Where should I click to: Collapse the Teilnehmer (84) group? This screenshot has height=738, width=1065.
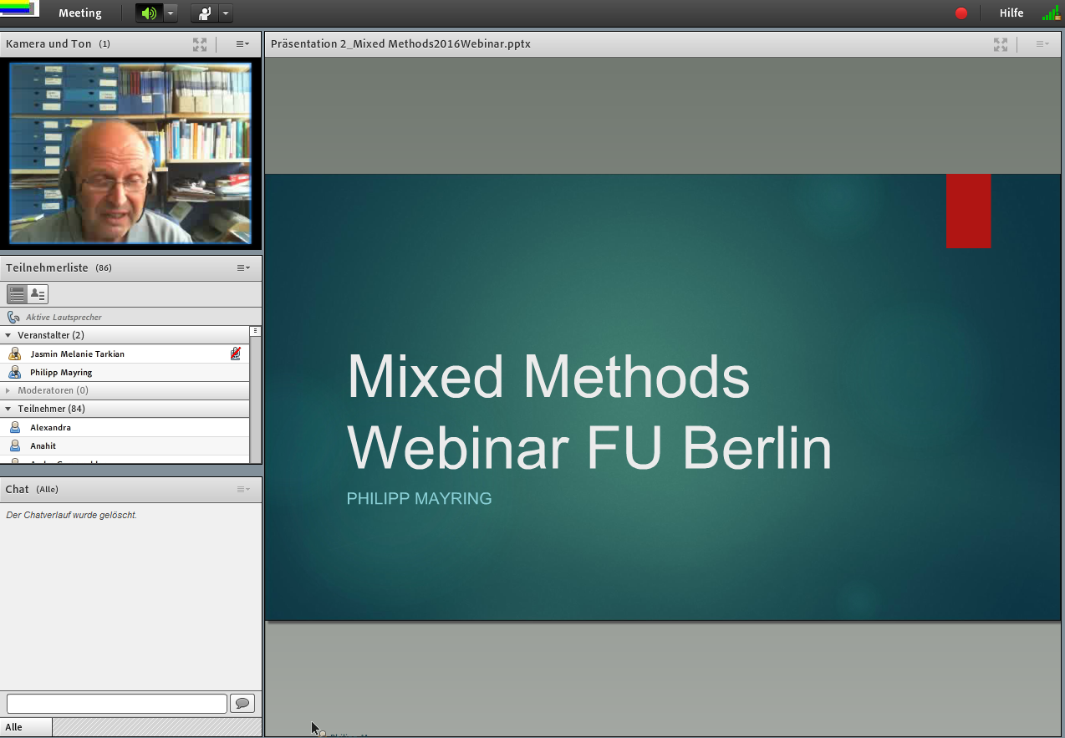pyautogui.click(x=8, y=409)
